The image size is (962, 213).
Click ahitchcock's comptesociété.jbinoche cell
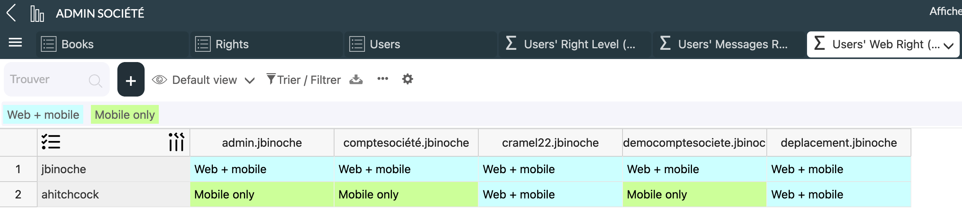pos(406,194)
